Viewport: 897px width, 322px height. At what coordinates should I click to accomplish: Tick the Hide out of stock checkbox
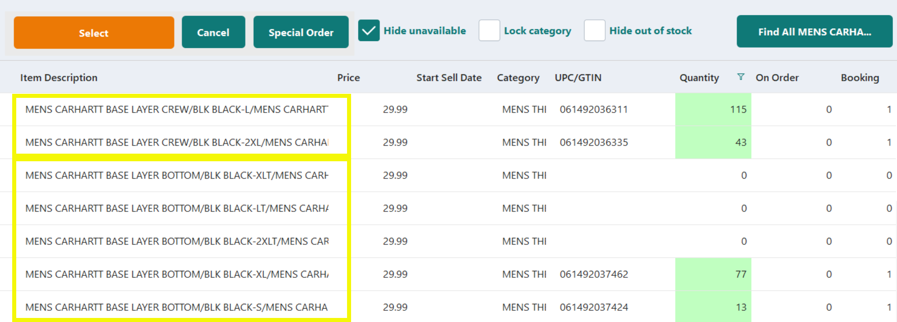pyautogui.click(x=594, y=31)
